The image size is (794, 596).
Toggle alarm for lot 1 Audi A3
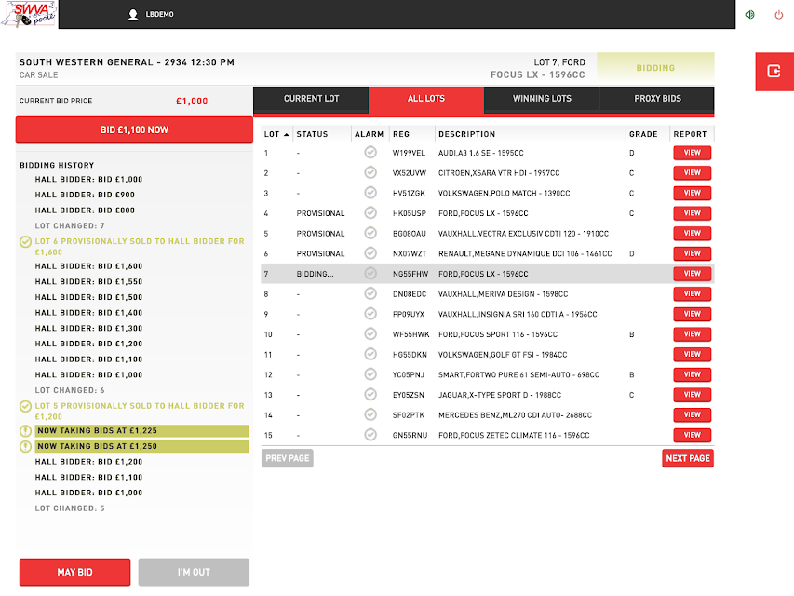[x=370, y=152]
